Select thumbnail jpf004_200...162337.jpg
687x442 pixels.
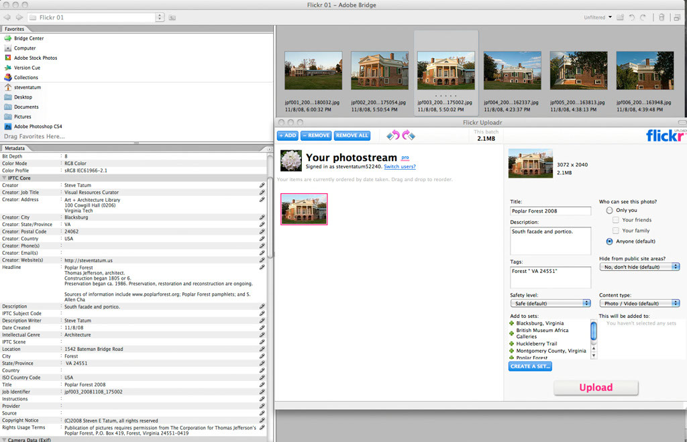pyautogui.click(x=512, y=70)
